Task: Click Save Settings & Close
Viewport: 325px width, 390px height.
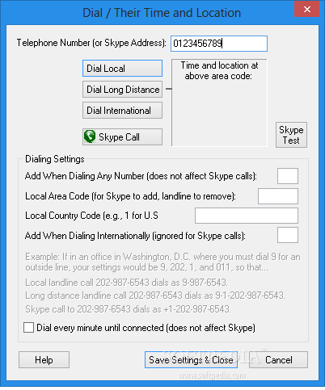Action: tap(191, 359)
